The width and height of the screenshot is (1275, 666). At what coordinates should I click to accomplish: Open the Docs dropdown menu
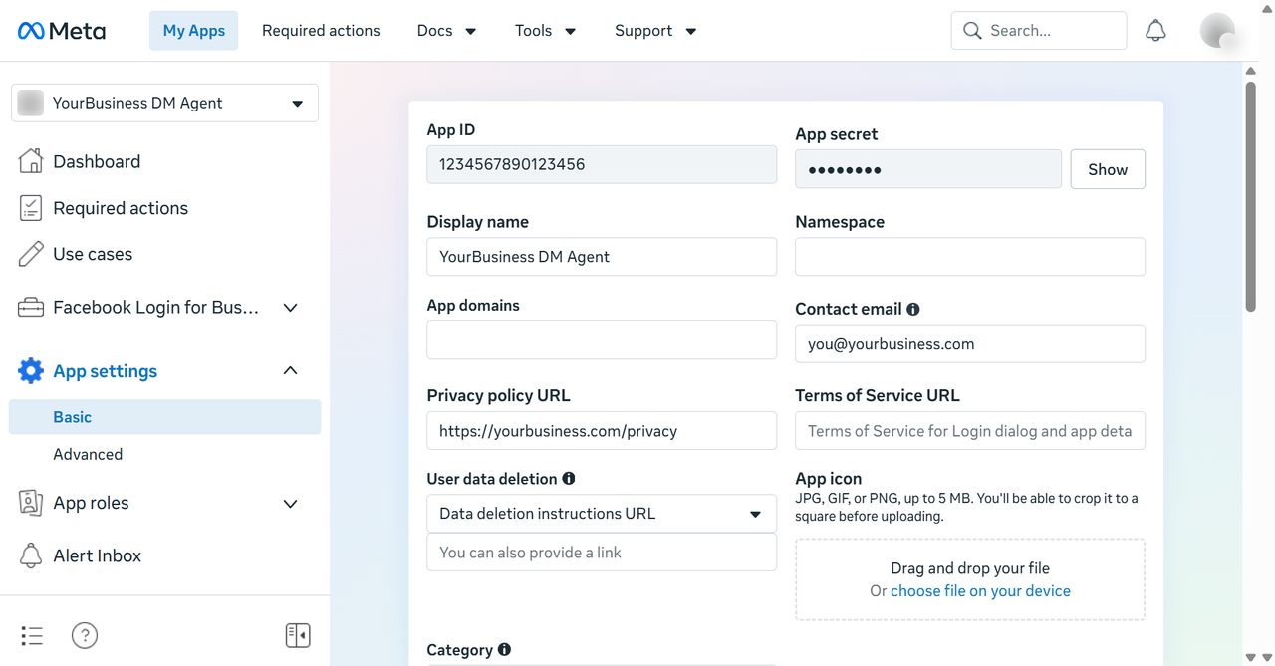[x=446, y=31]
